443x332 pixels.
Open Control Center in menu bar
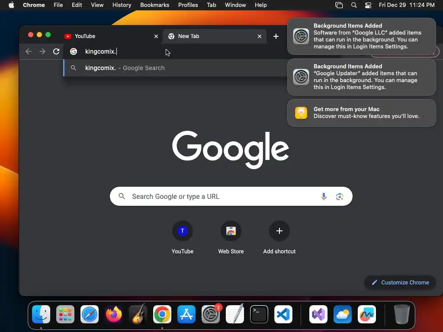tap(368, 5)
